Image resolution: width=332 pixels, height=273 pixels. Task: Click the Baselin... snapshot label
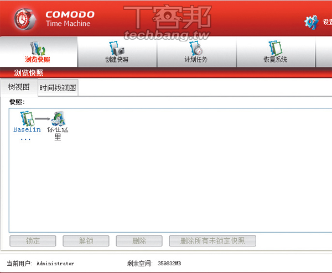[27, 133]
